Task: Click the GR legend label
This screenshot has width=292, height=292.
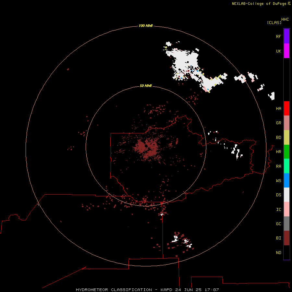Action: point(278,123)
